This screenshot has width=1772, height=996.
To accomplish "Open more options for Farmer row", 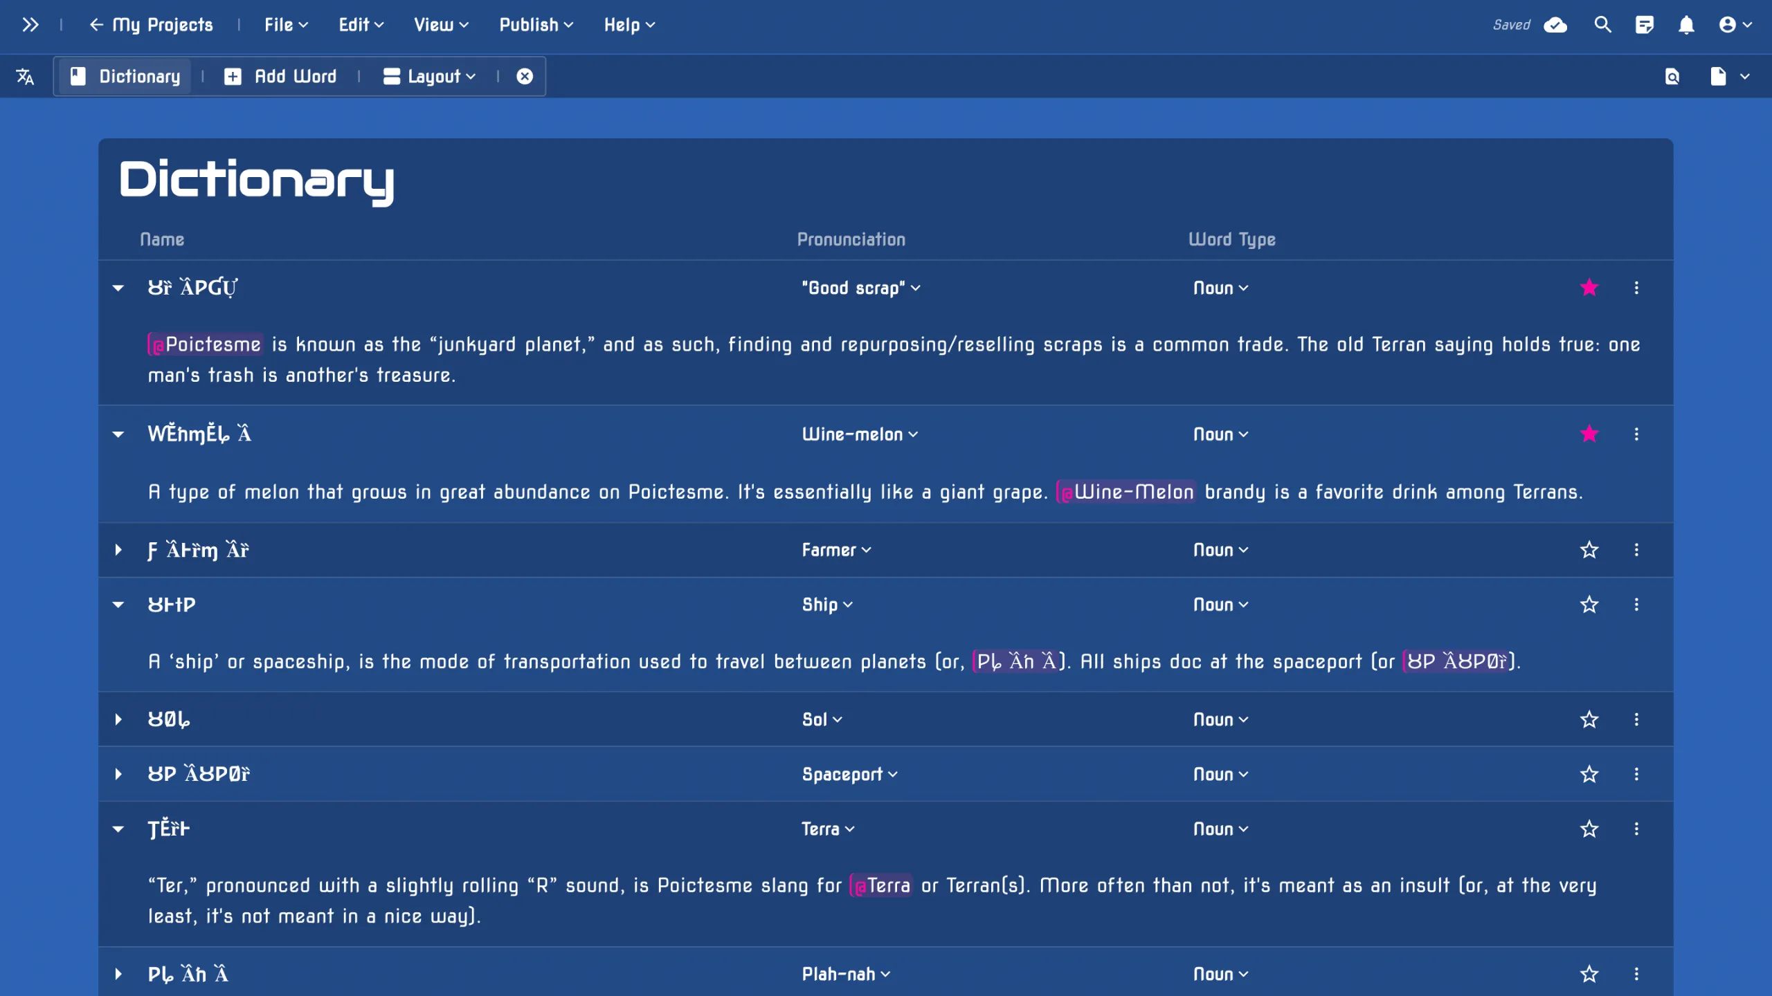I will pos(1636,550).
